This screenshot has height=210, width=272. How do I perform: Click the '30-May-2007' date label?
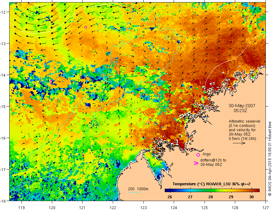tap(242, 106)
